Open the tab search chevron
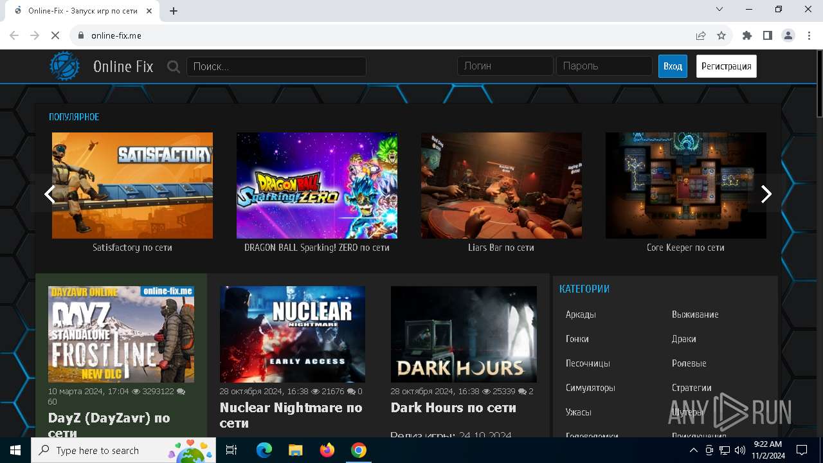 point(719,9)
